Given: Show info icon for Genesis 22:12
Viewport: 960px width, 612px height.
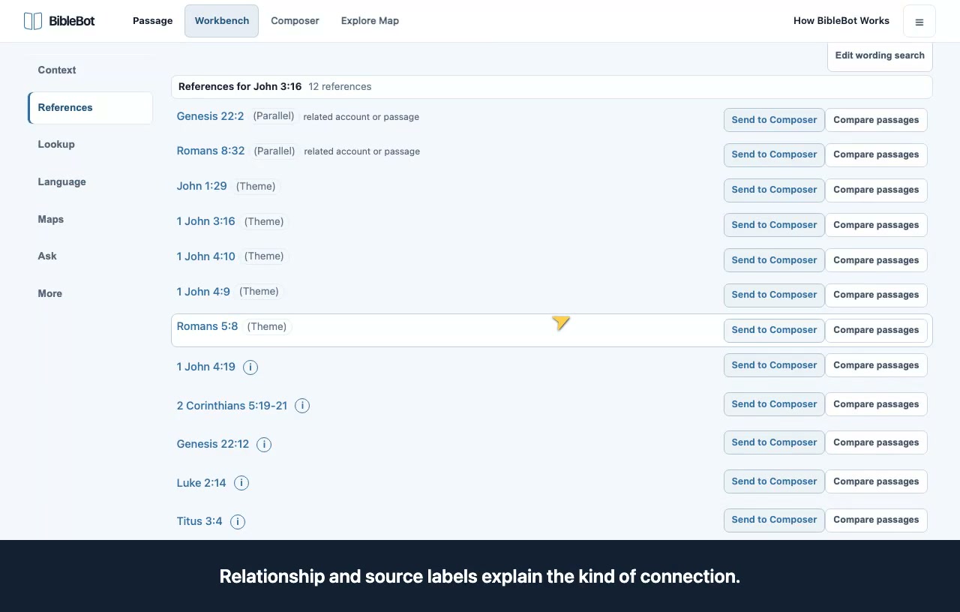Looking at the screenshot, I should tap(264, 445).
